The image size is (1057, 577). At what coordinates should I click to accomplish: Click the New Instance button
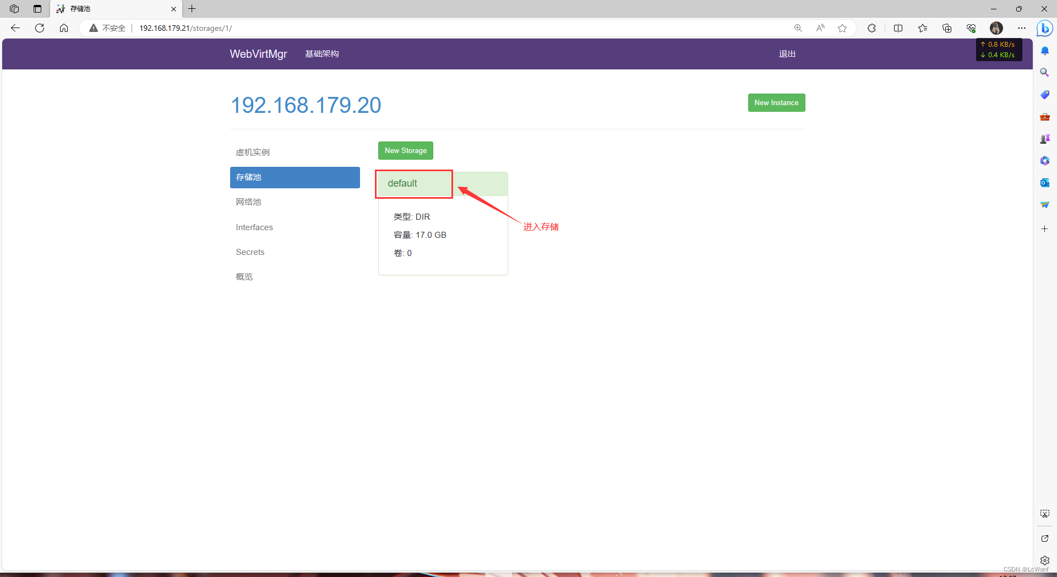tap(776, 102)
